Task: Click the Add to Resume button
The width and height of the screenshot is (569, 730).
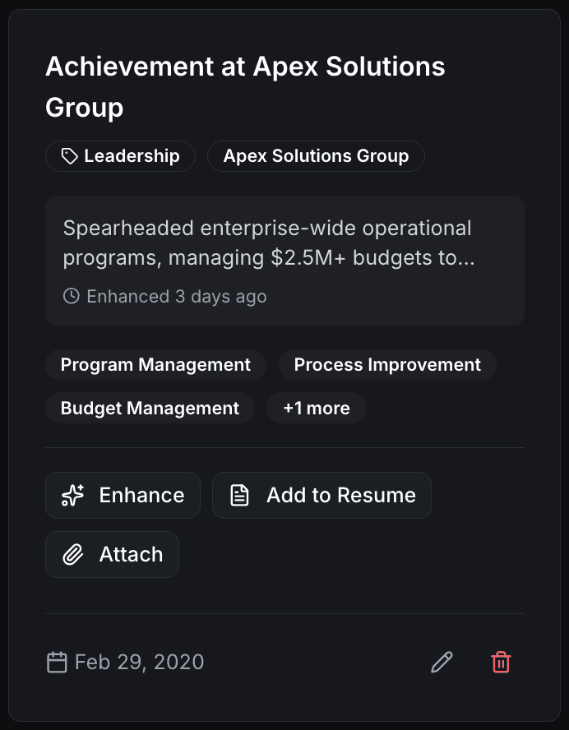Action: pyautogui.click(x=322, y=495)
